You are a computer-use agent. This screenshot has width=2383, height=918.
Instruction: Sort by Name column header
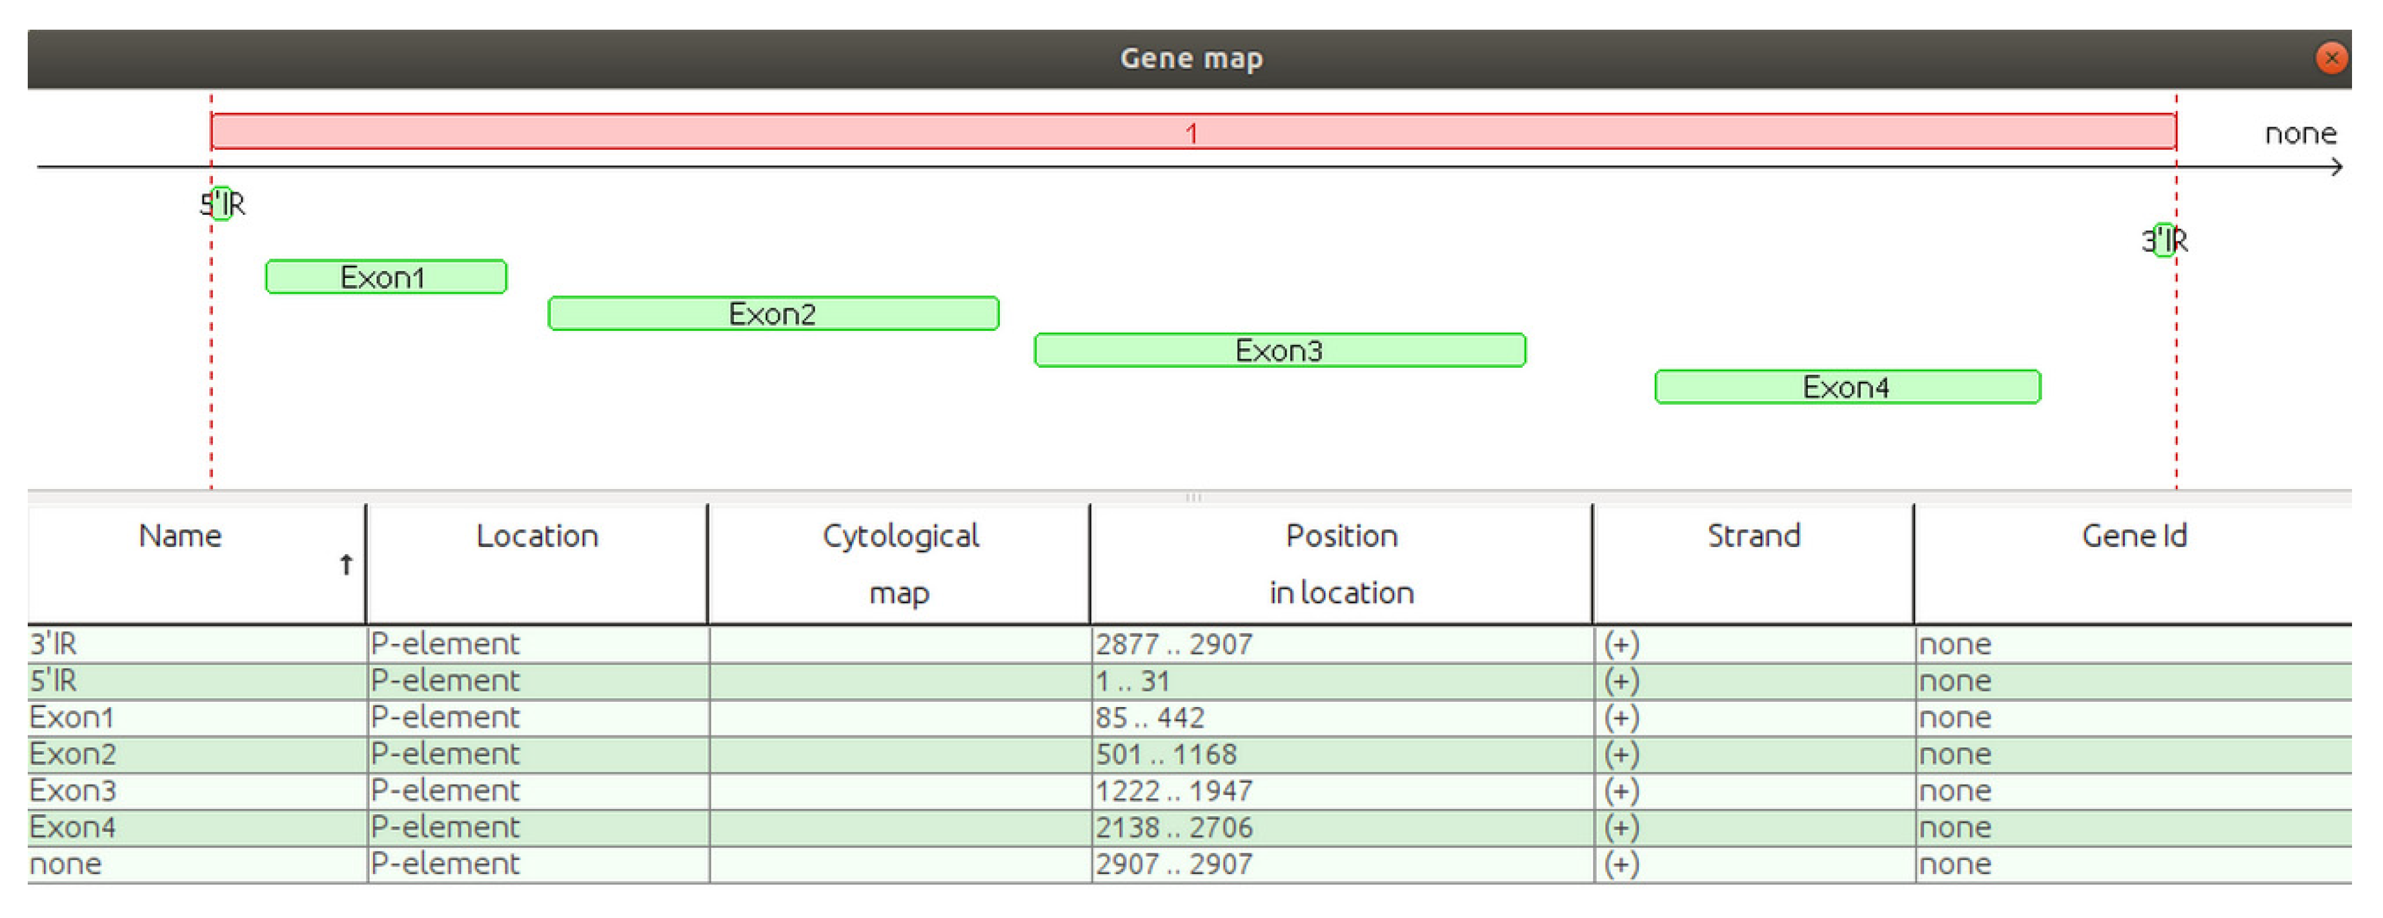pos(180,536)
